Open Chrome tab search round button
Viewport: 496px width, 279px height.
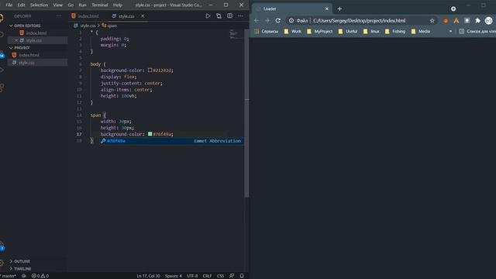click(x=453, y=9)
